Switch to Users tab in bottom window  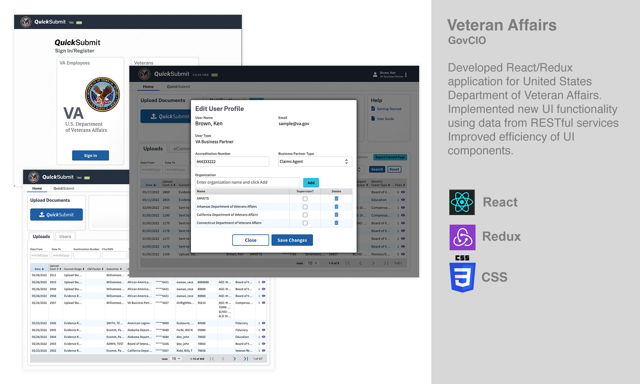coord(65,236)
